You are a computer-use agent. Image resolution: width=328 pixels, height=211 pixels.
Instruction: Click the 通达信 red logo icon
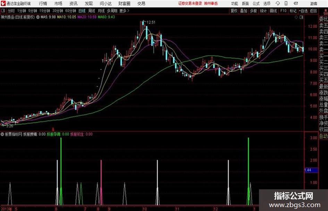[x=3, y=3]
